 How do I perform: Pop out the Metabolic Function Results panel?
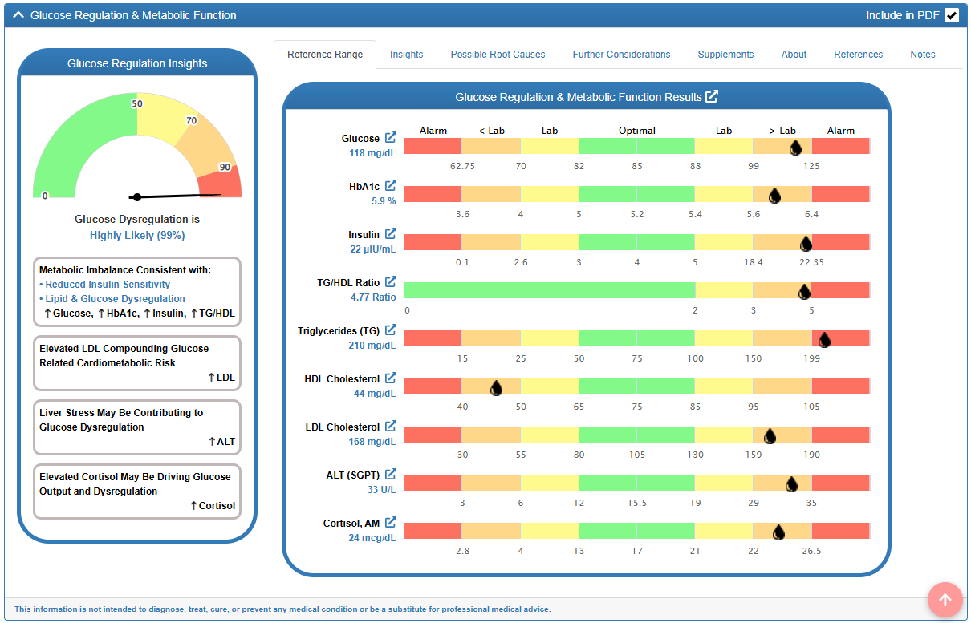coord(712,96)
